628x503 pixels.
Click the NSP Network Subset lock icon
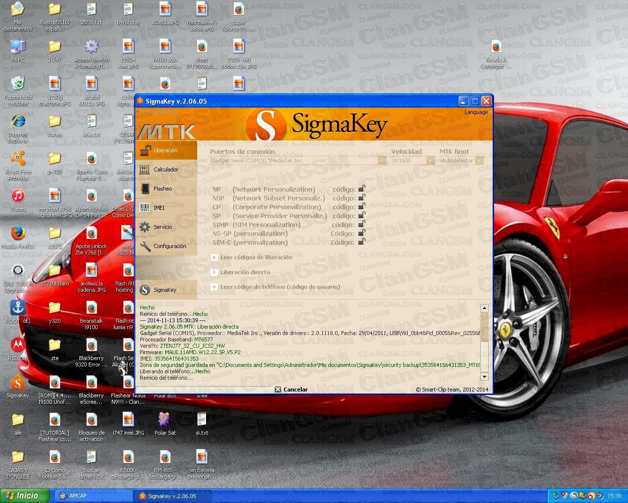click(362, 197)
